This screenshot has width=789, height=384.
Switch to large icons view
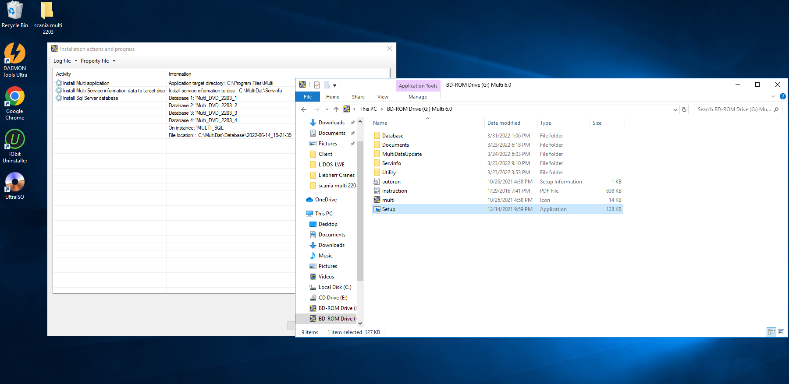pos(781,332)
